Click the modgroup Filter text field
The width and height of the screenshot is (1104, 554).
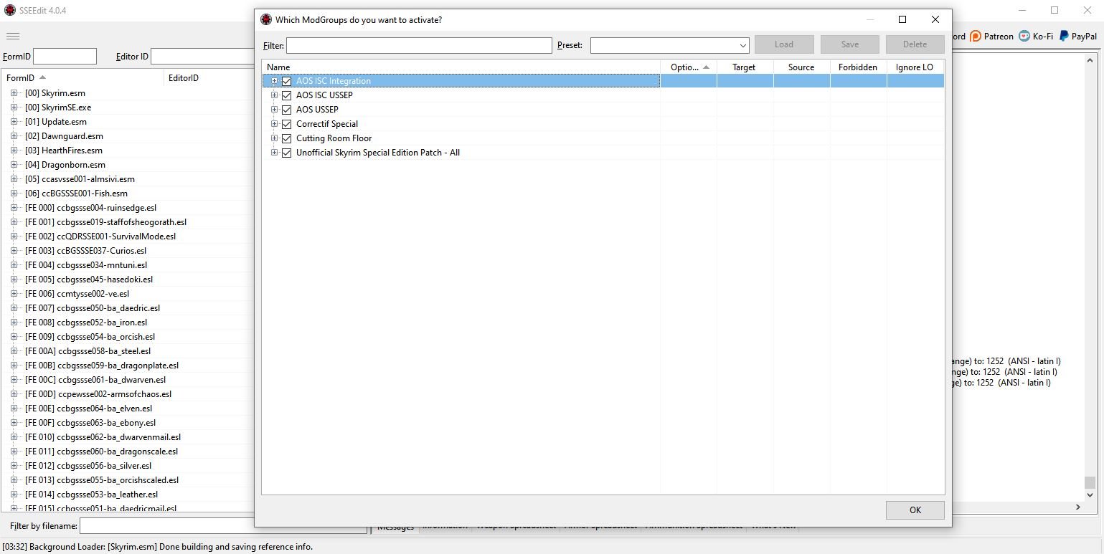418,45
